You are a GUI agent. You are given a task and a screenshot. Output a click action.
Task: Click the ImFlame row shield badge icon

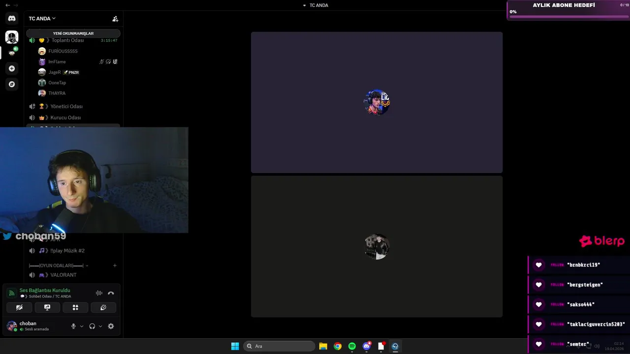pyautogui.click(x=115, y=62)
